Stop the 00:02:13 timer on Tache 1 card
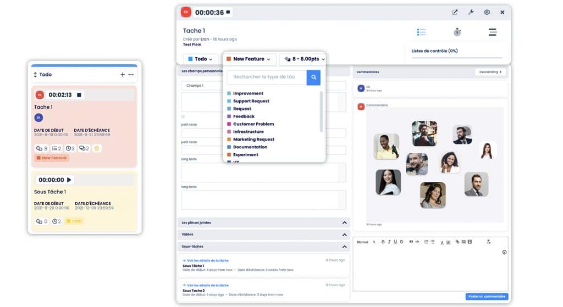 coord(79,94)
